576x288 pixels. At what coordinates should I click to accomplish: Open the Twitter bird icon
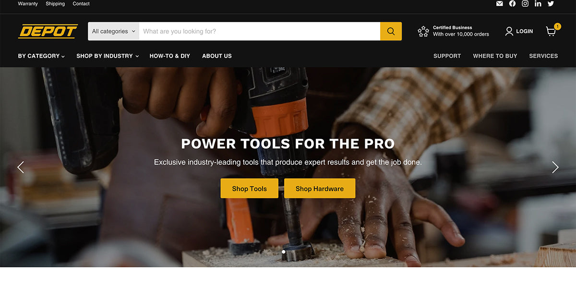[x=551, y=3]
